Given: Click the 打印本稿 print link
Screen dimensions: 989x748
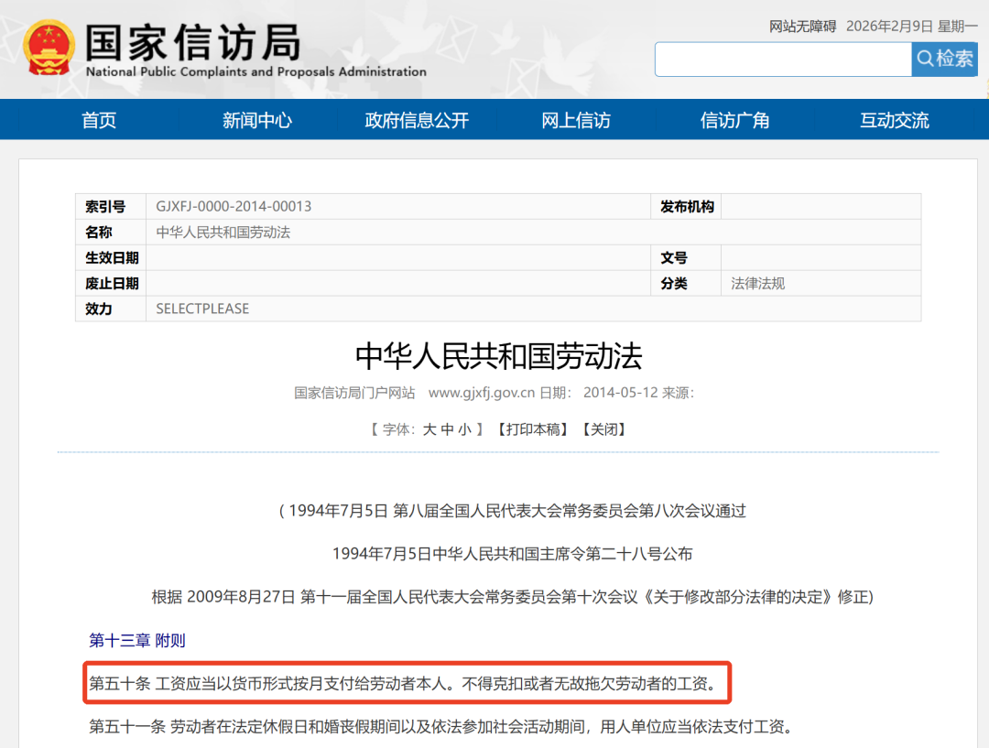Looking at the screenshot, I should pyautogui.click(x=532, y=428).
